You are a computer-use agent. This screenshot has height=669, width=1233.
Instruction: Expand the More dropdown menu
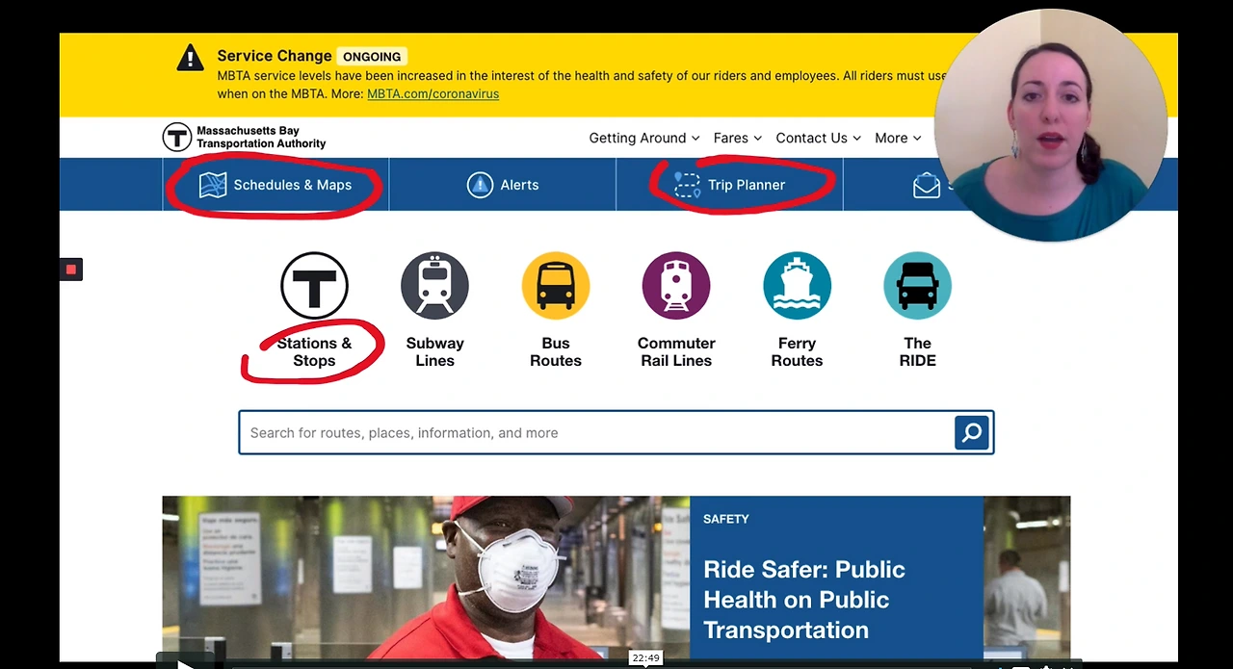898,138
